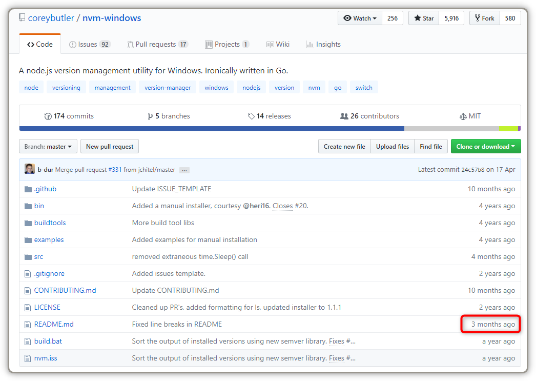This screenshot has height=381, width=536.
Task: Click the nodejs topic tag
Action: point(252,88)
